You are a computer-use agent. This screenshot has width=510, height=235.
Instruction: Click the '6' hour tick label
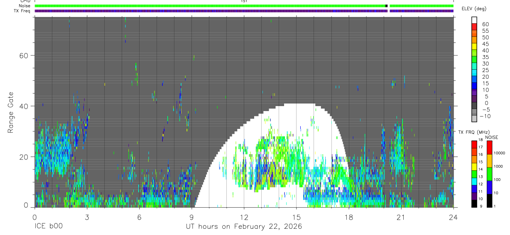point(139,217)
